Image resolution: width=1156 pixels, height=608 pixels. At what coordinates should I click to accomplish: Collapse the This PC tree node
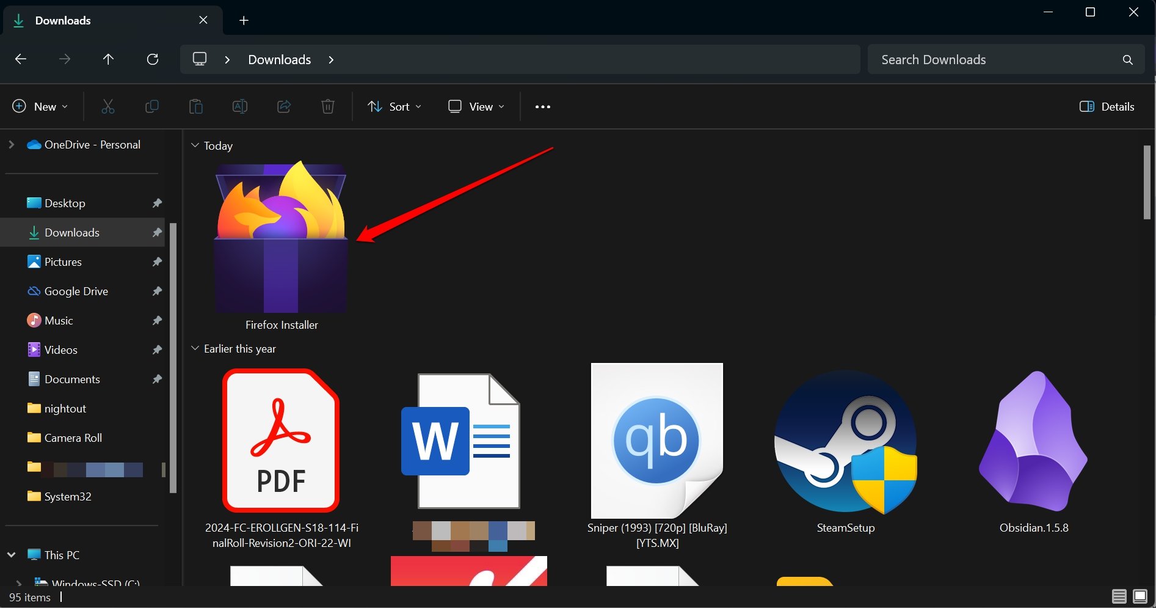[x=11, y=555]
